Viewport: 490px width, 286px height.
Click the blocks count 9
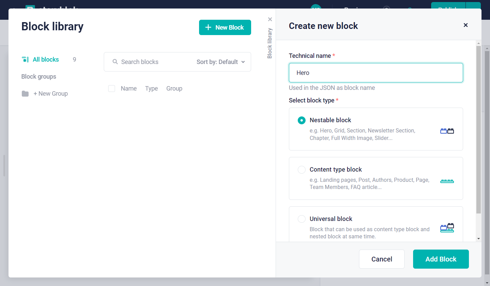tap(75, 60)
